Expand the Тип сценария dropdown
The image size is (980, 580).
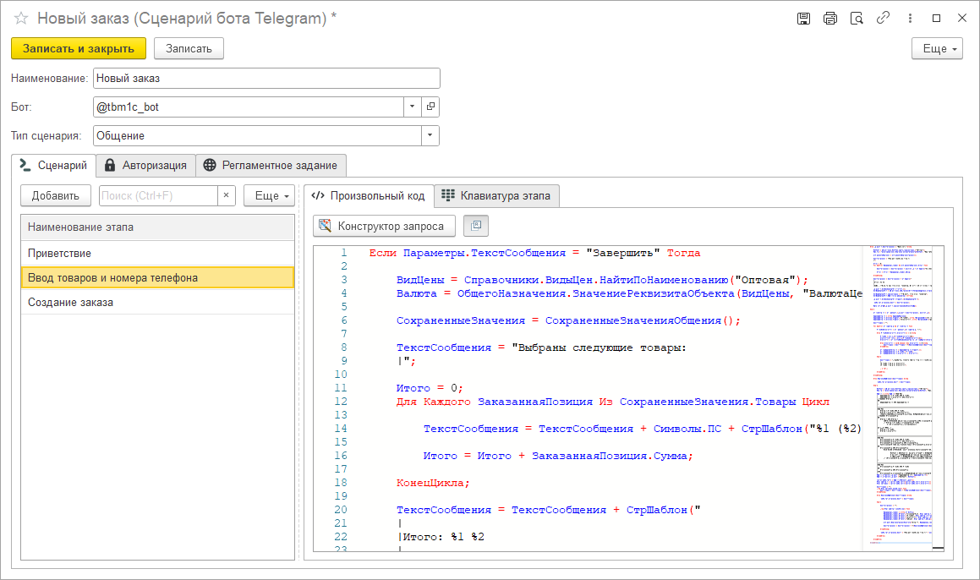(x=430, y=135)
